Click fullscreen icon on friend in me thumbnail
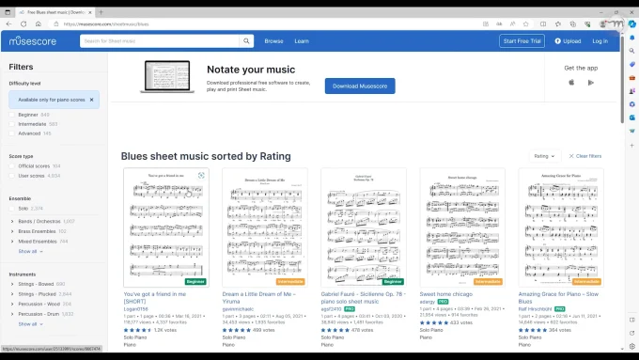Image resolution: width=639 pixels, height=360 pixels. tap(201, 176)
